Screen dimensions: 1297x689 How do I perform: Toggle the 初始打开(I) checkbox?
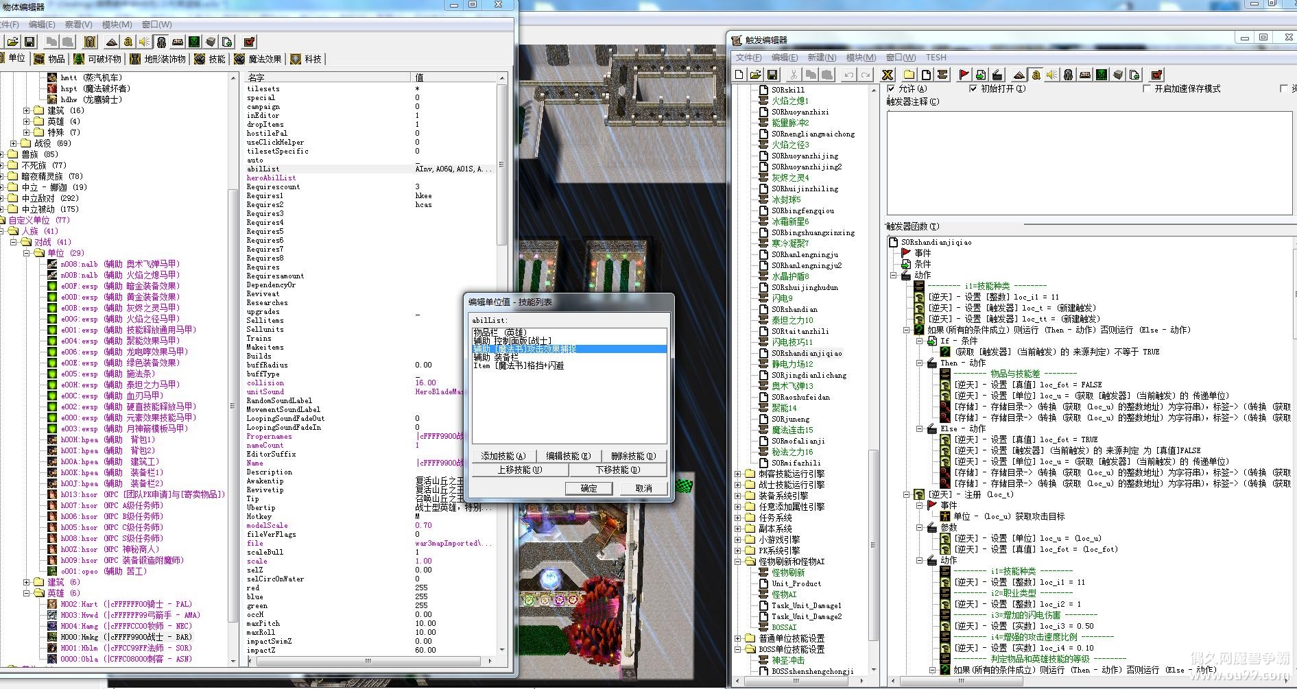(x=973, y=88)
